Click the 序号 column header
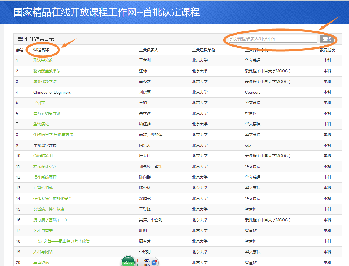 tap(20, 50)
